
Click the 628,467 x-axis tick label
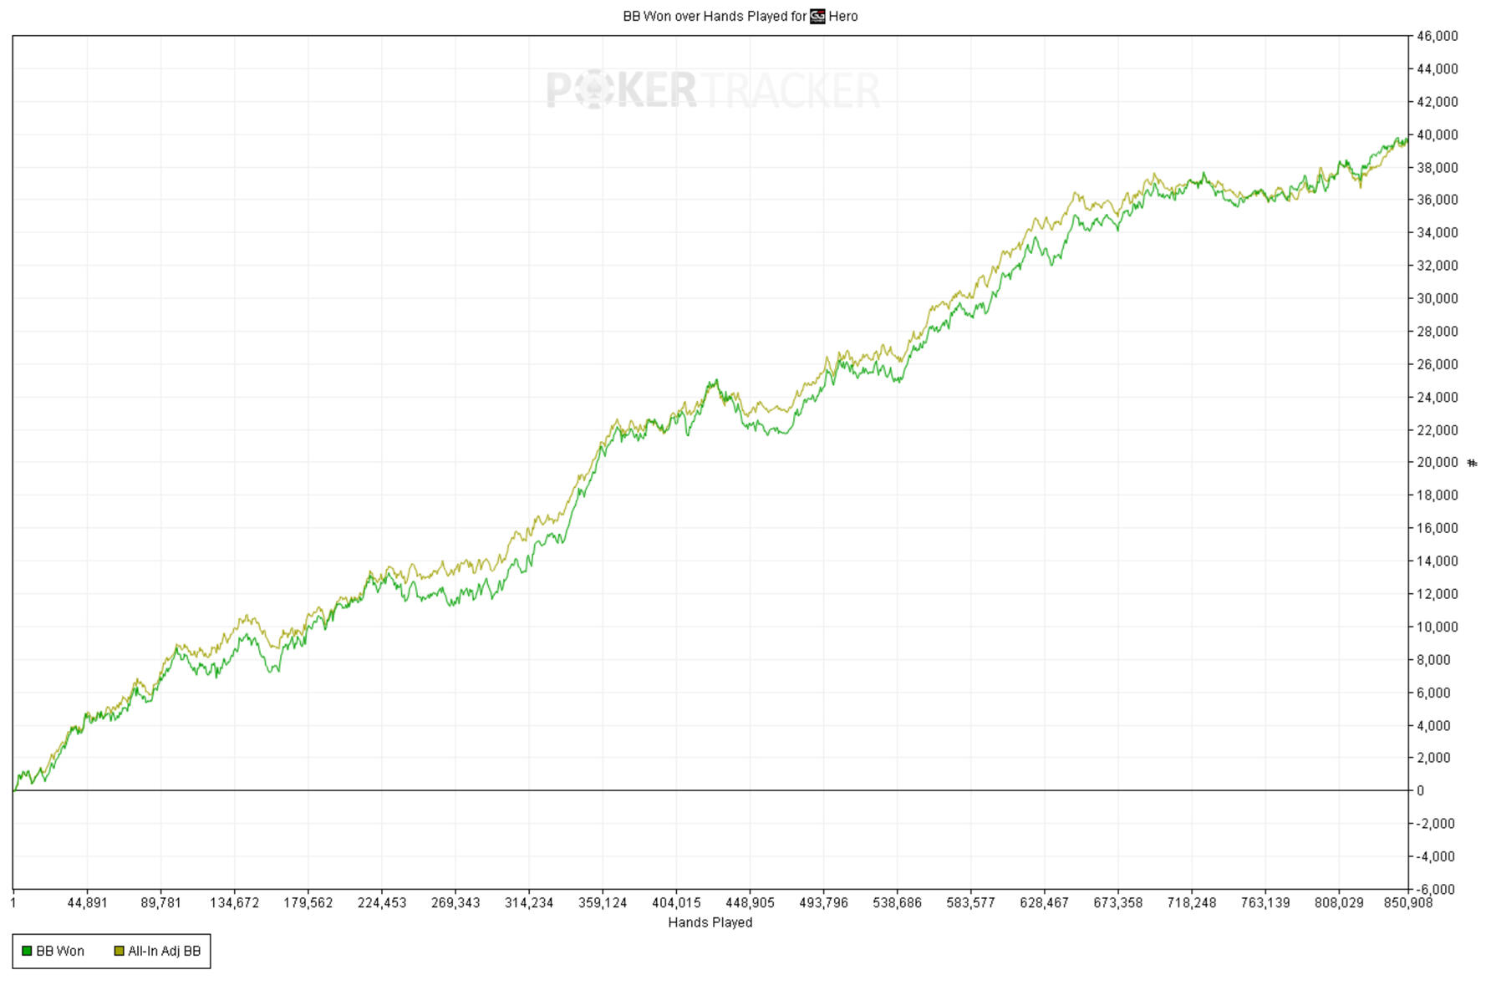(x=1044, y=903)
